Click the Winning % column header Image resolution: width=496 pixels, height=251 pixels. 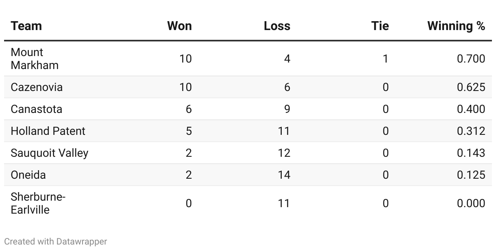456,26
